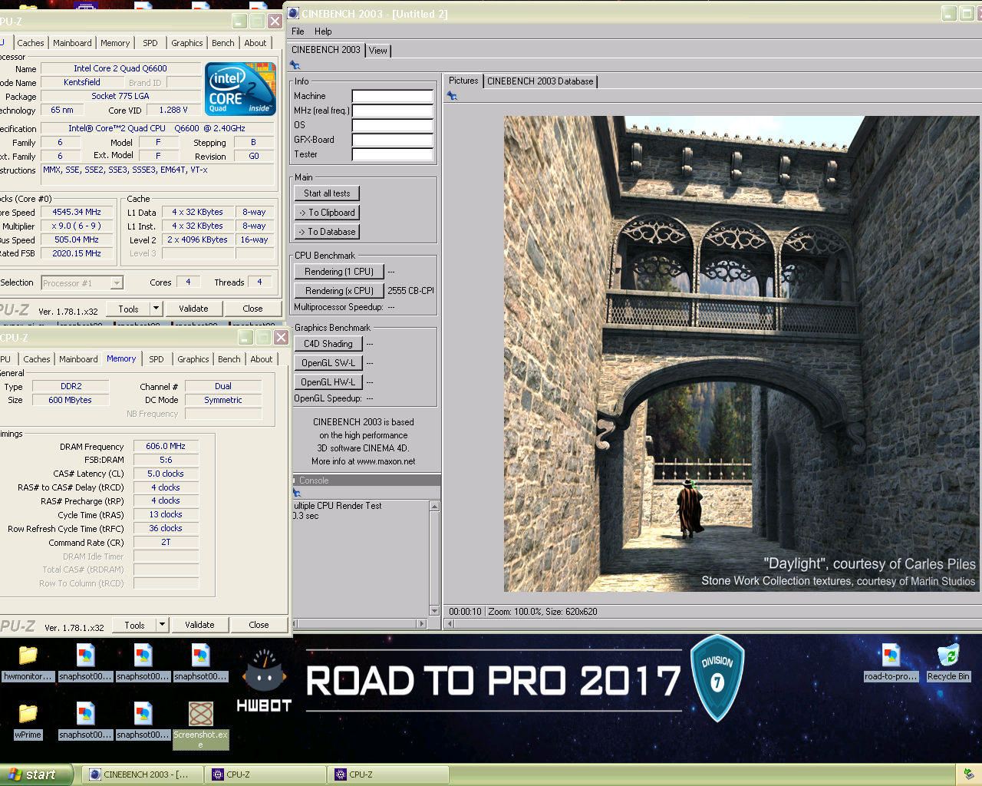Open About tab in lower CPU-Z window

pyautogui.click(x=261, y=359)
